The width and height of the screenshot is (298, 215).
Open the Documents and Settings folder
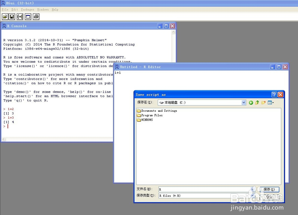[157, 111]
